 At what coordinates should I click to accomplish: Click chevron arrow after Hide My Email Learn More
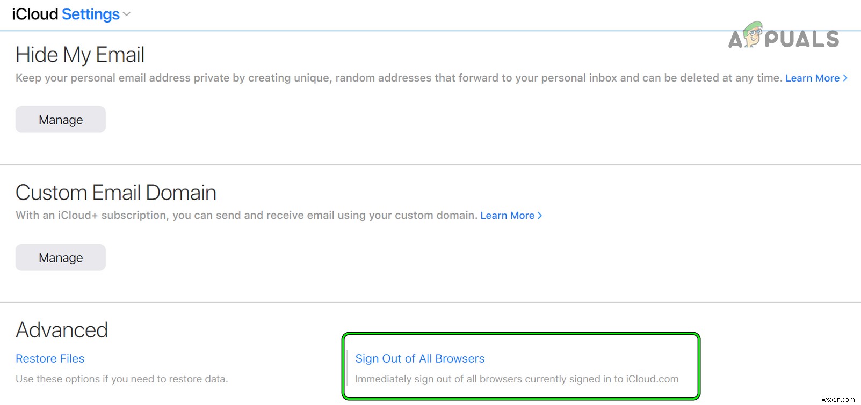click(845, 78)
